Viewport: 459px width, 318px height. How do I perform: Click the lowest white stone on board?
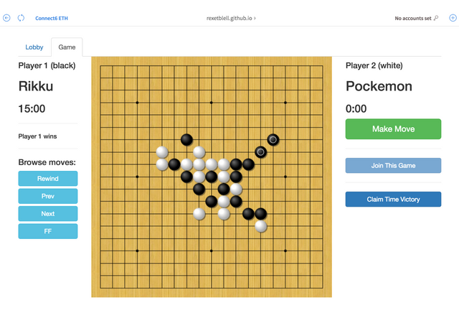tap(260, 226)
